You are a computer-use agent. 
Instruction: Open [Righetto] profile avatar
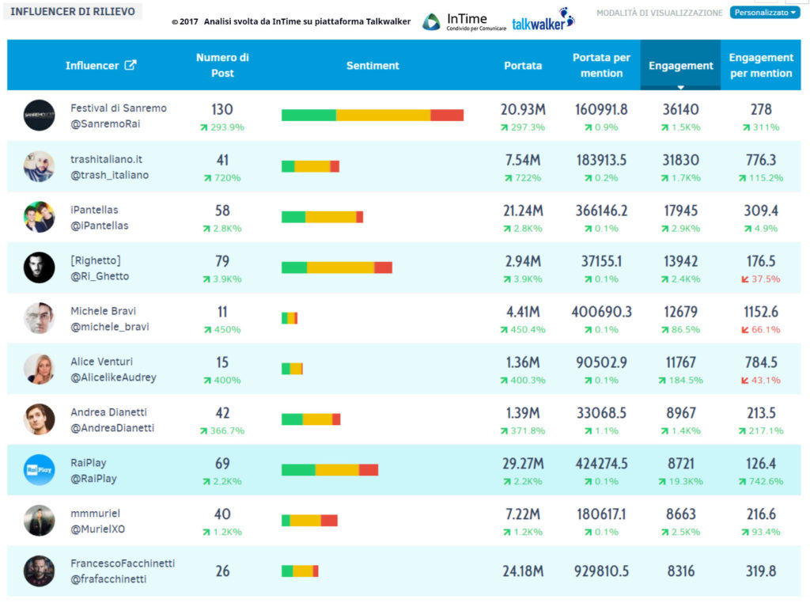[40, 267]
